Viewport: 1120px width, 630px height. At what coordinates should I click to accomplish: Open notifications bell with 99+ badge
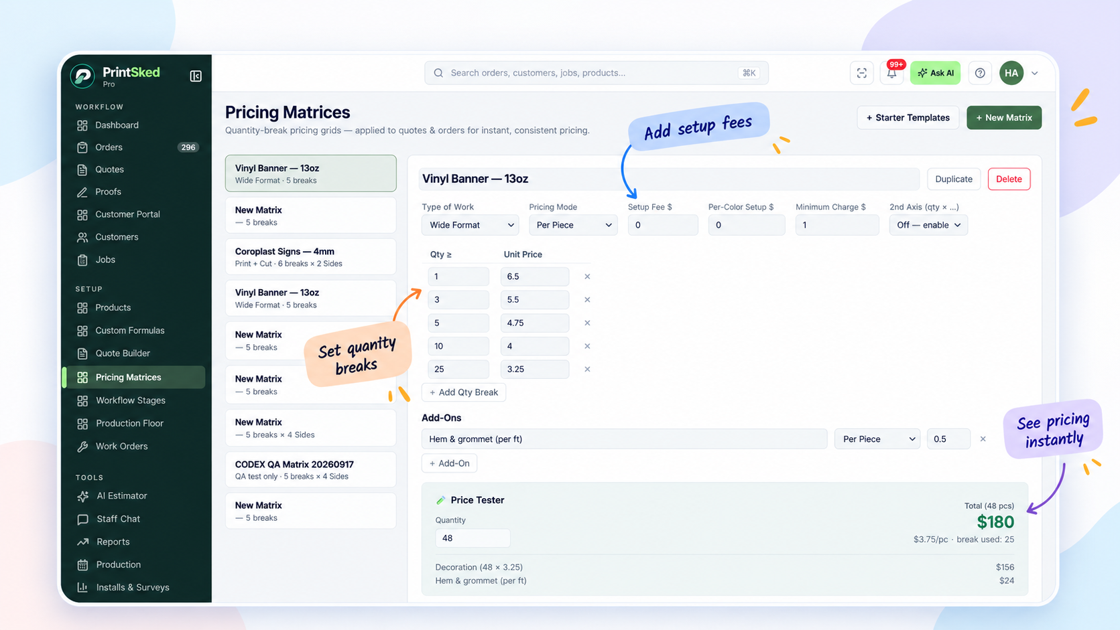coord(892,73)
